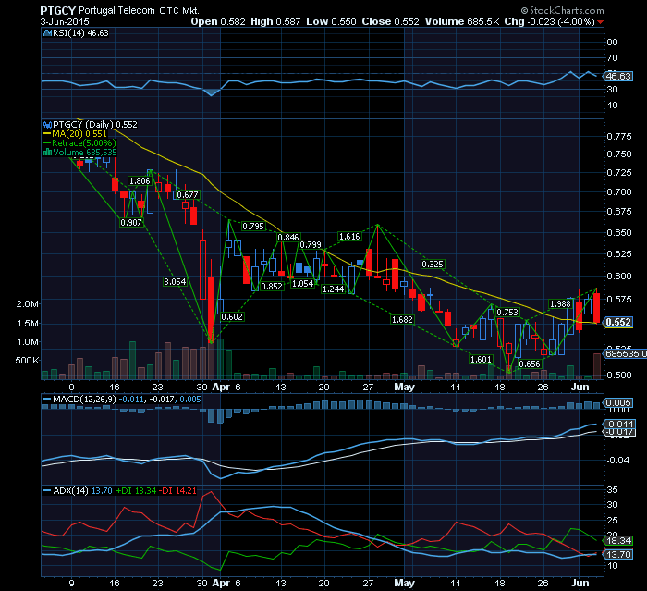Click the 0.907 retracement label

coord(131,223)
